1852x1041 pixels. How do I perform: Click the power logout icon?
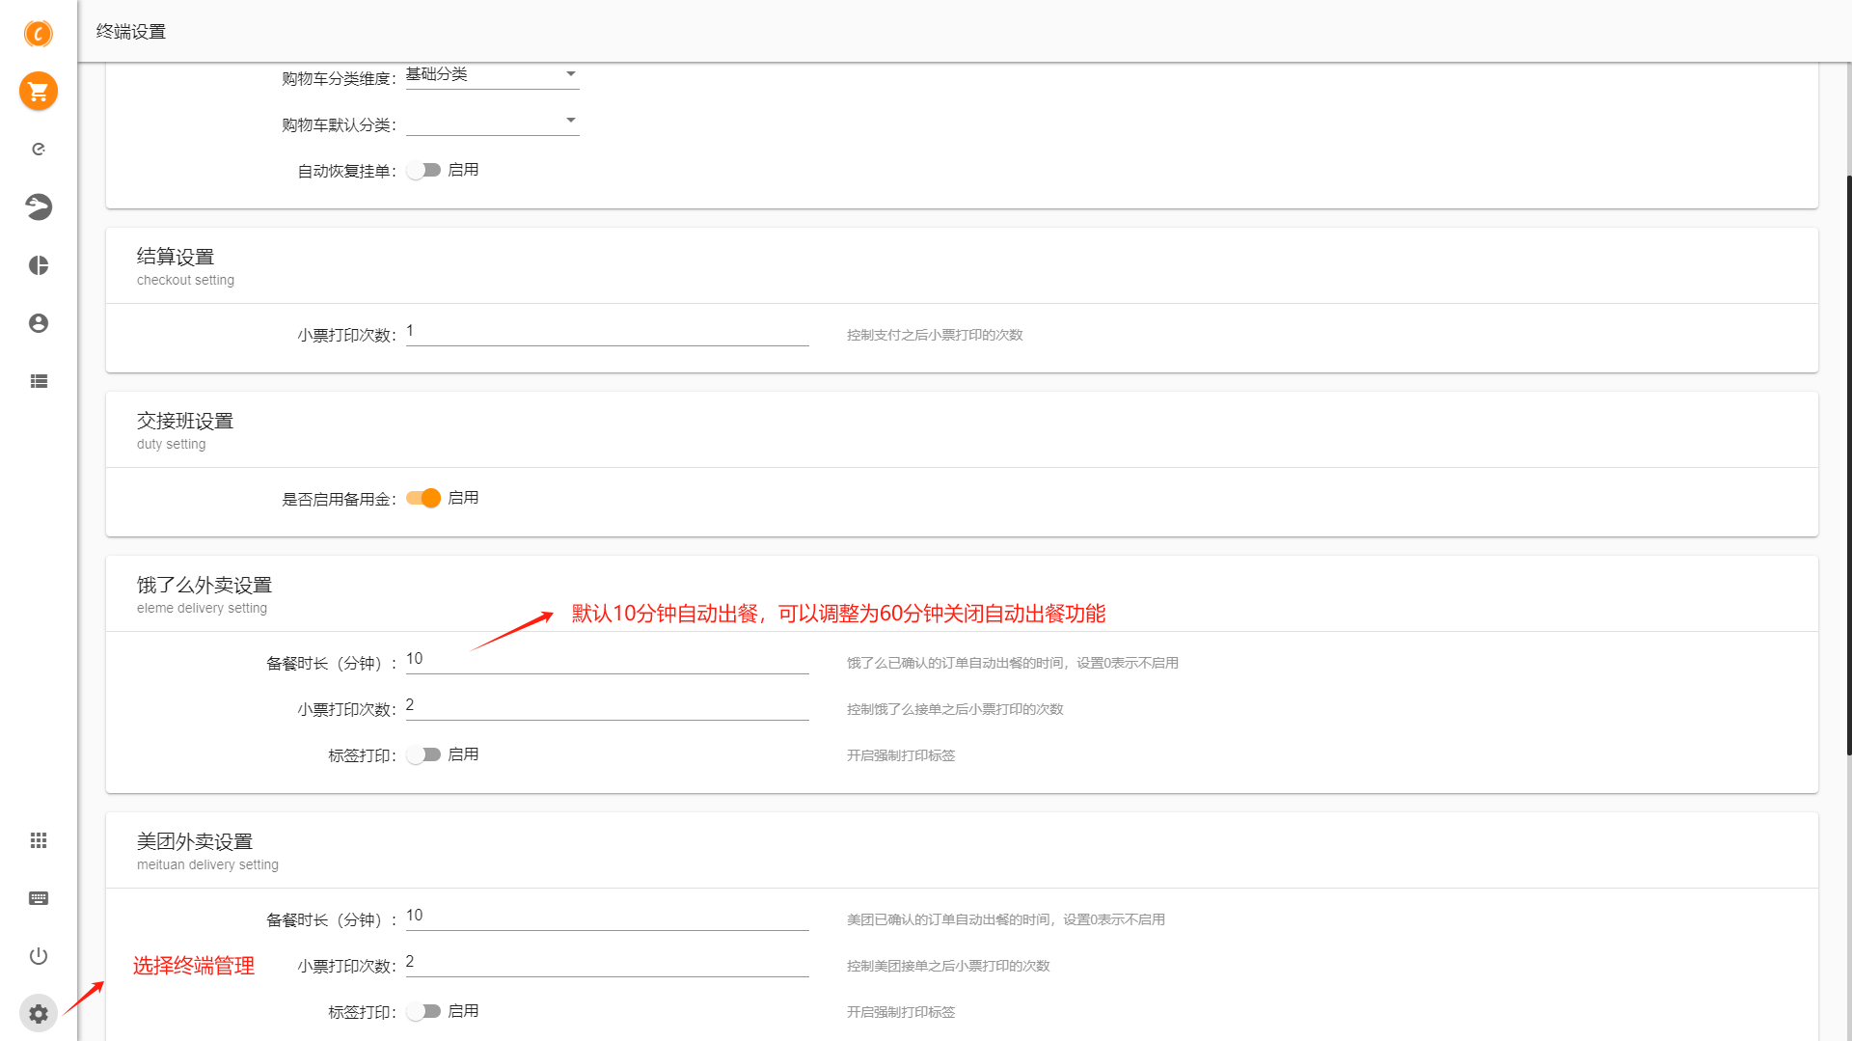pyautogui.click(x=39, y=956)
